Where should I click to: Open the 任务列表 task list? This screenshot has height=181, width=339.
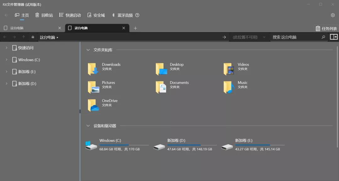326,28
